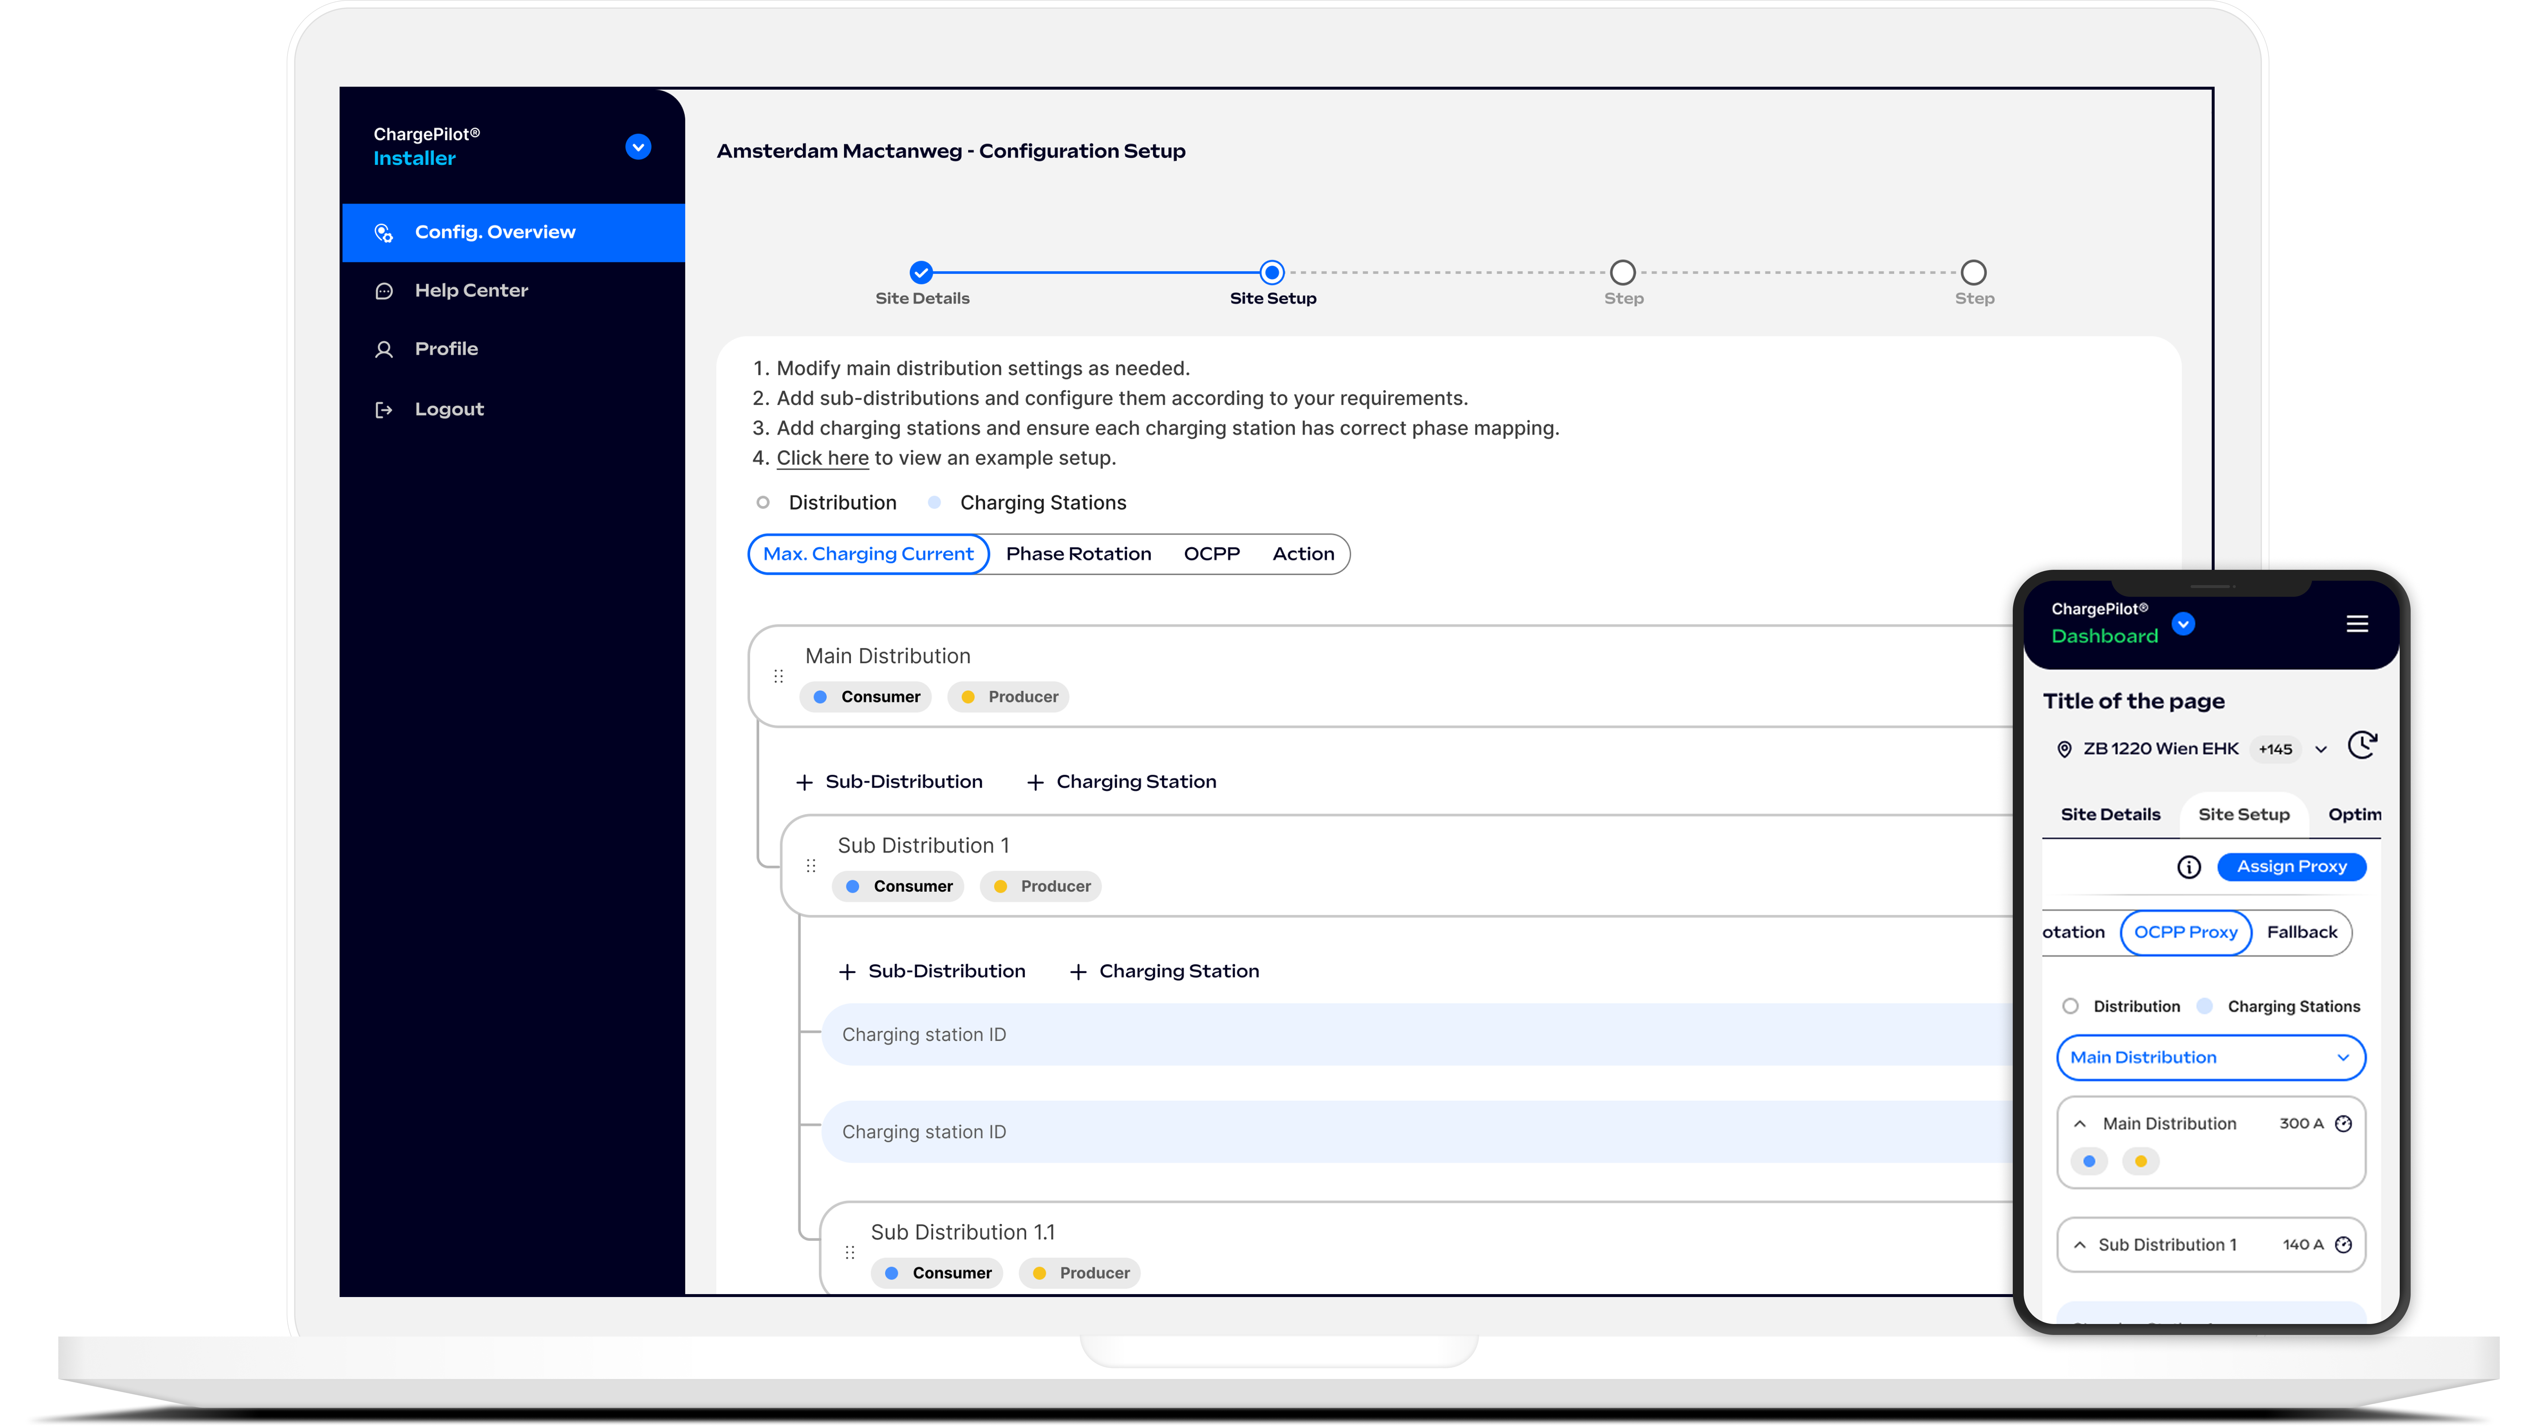The width and height of the screenshot is (2536, 1426).
Task: Select the OCPP Proxy tab on mobile
Action: point(2185,933)
